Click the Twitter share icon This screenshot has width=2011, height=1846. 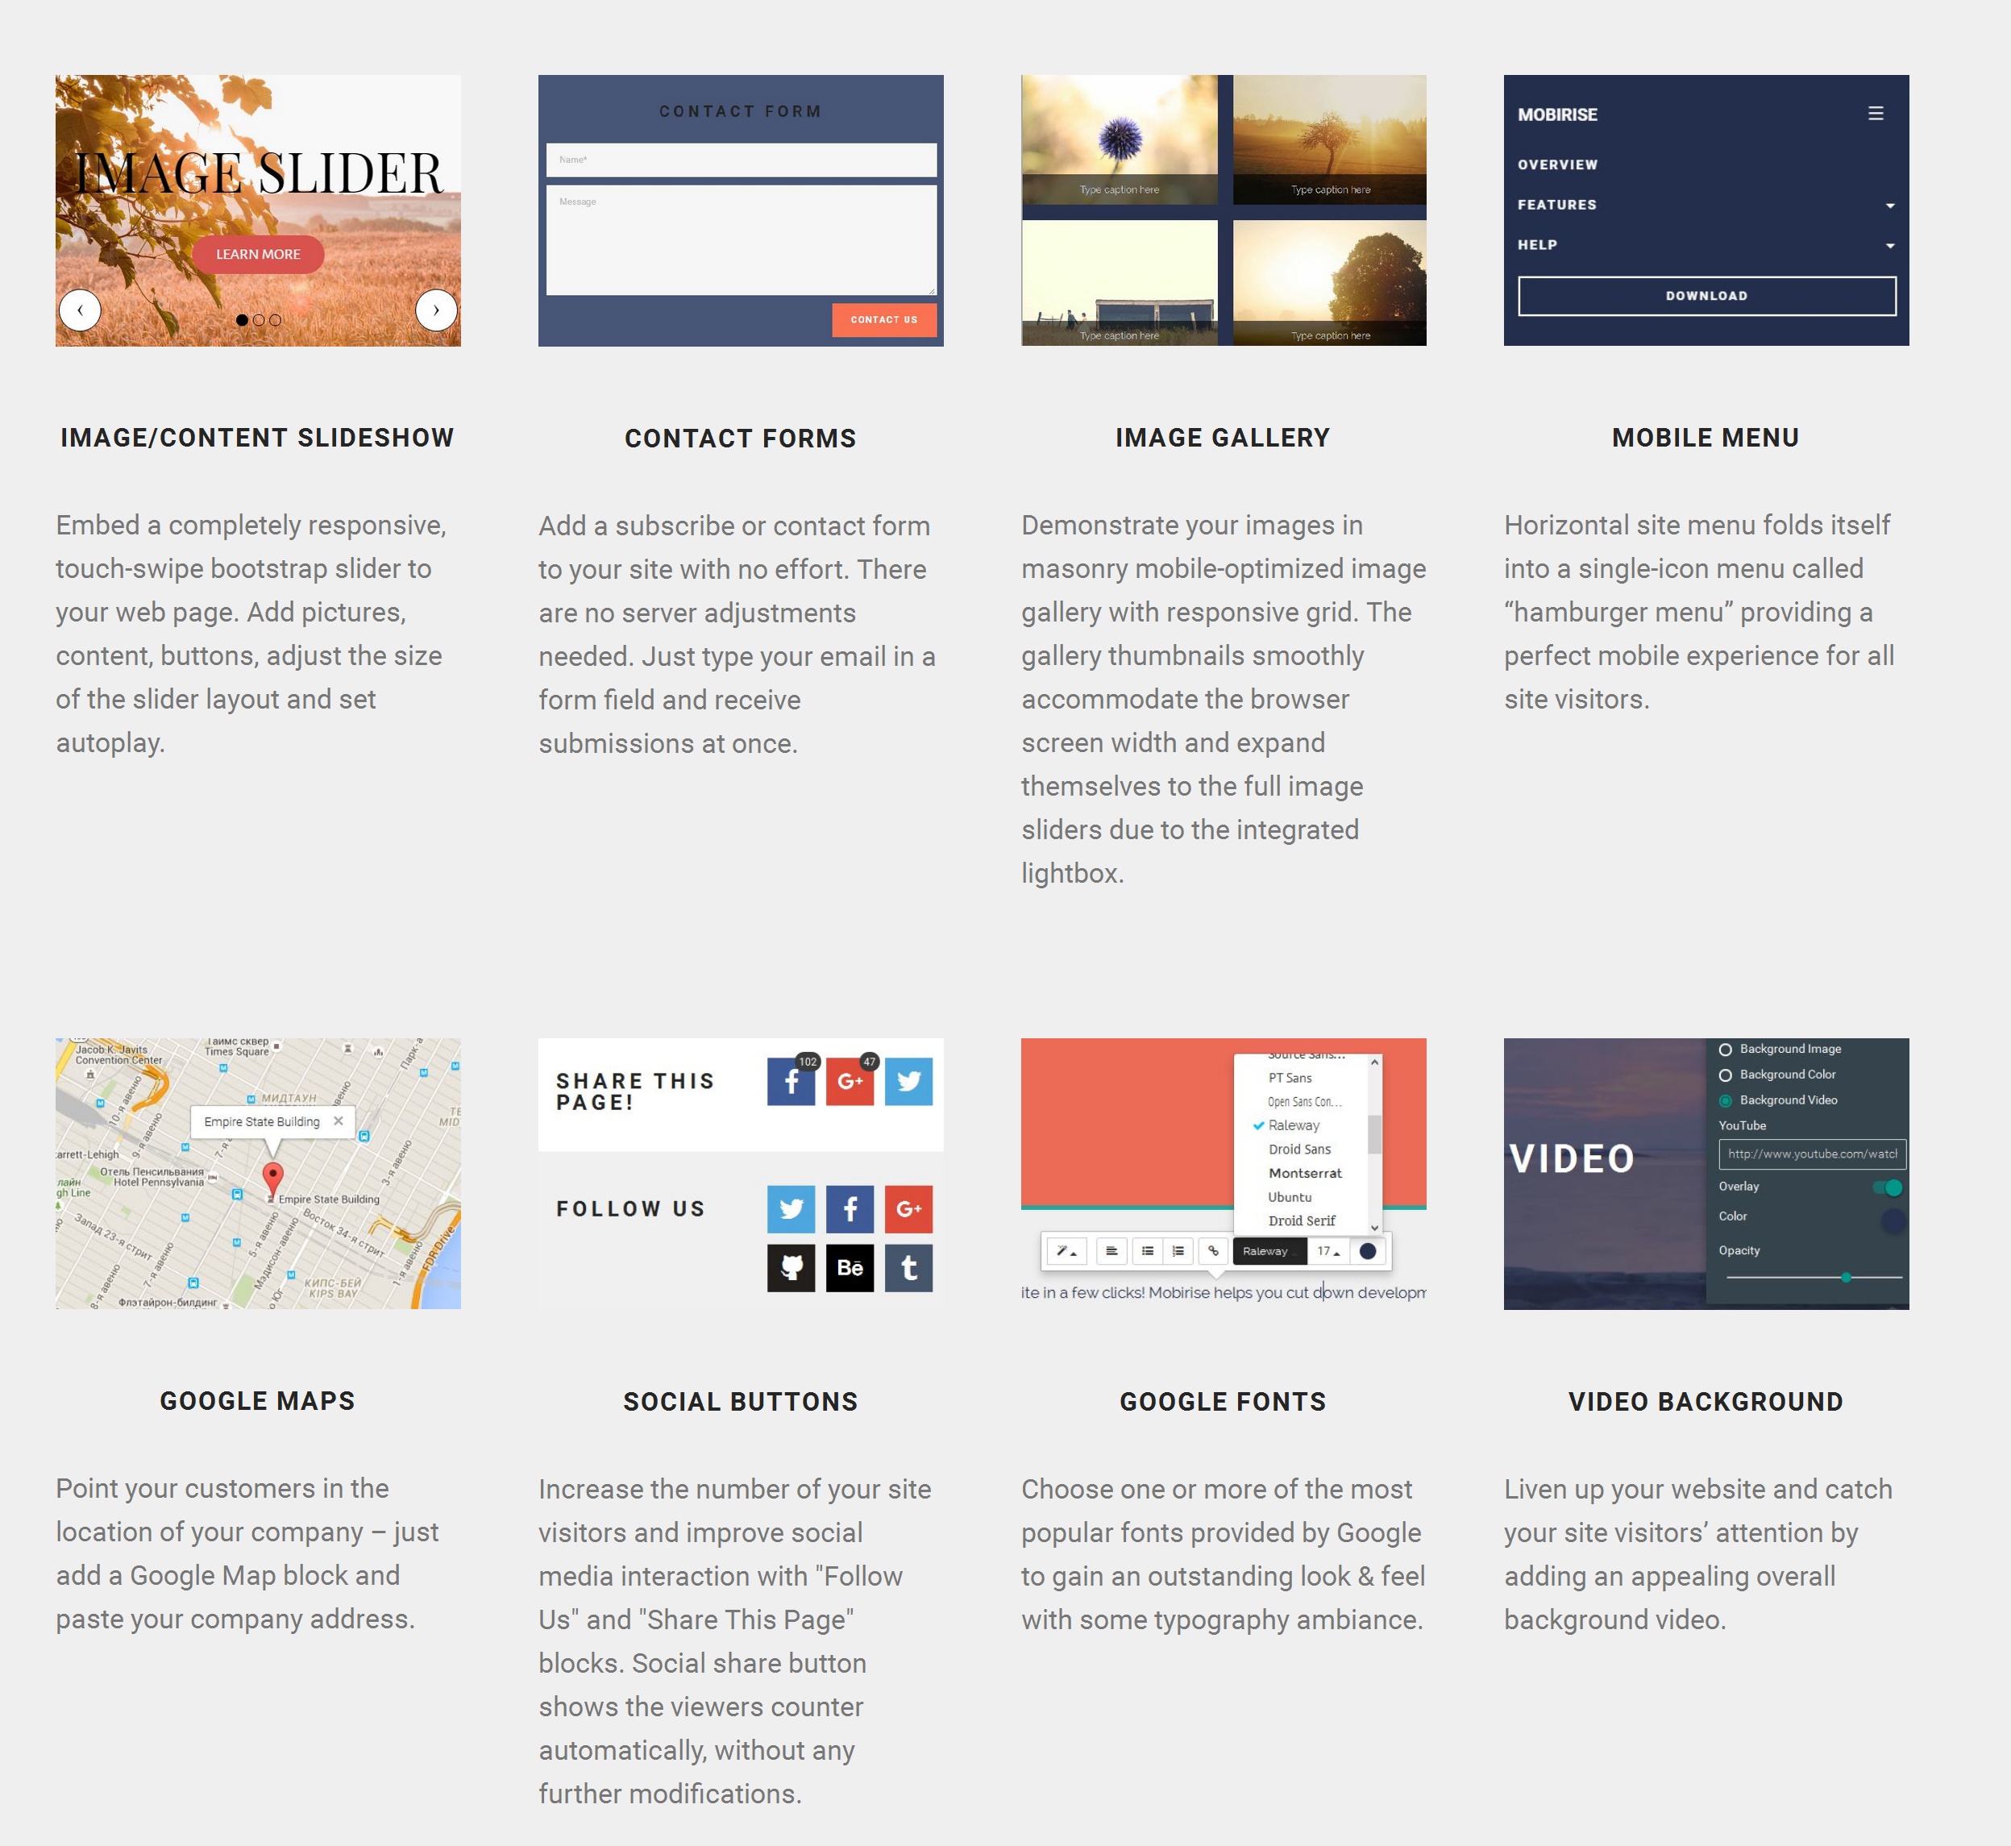(x=908, y=1081)
